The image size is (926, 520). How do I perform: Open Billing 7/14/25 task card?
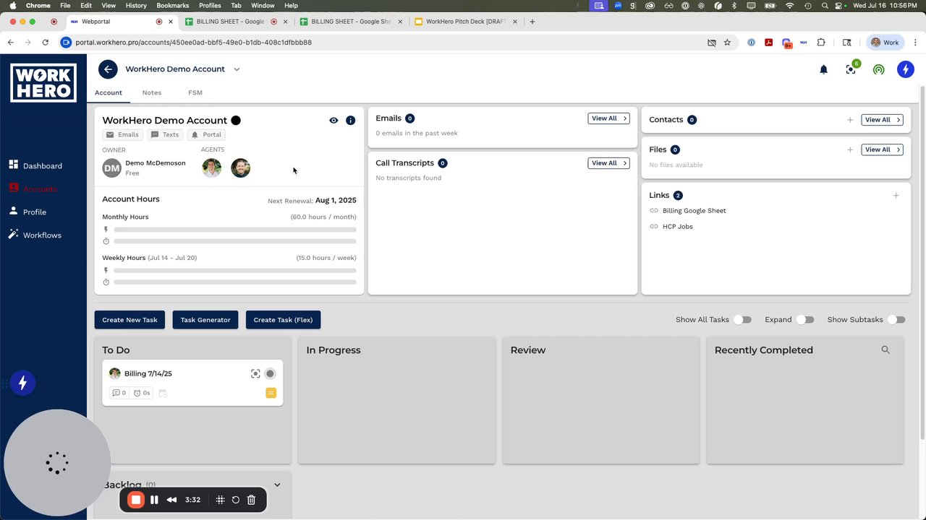coord(192,383)
